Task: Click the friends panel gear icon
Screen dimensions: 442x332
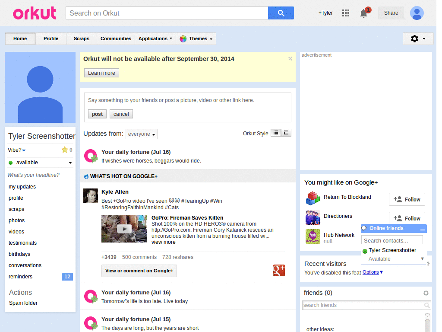Action: click(426, 293)
